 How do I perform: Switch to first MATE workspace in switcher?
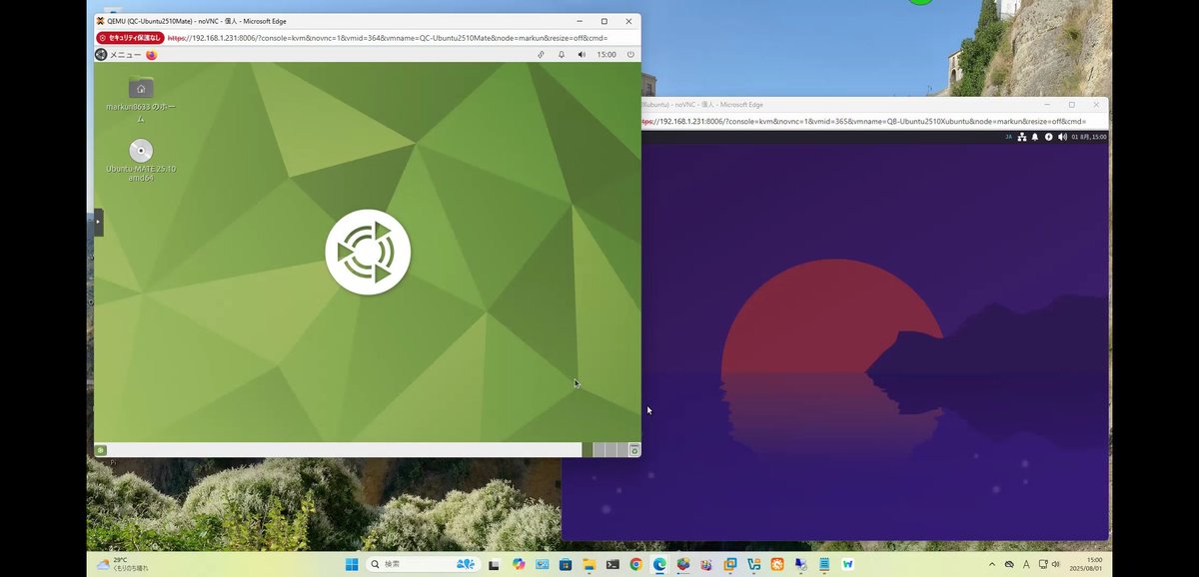pos(587,450)
